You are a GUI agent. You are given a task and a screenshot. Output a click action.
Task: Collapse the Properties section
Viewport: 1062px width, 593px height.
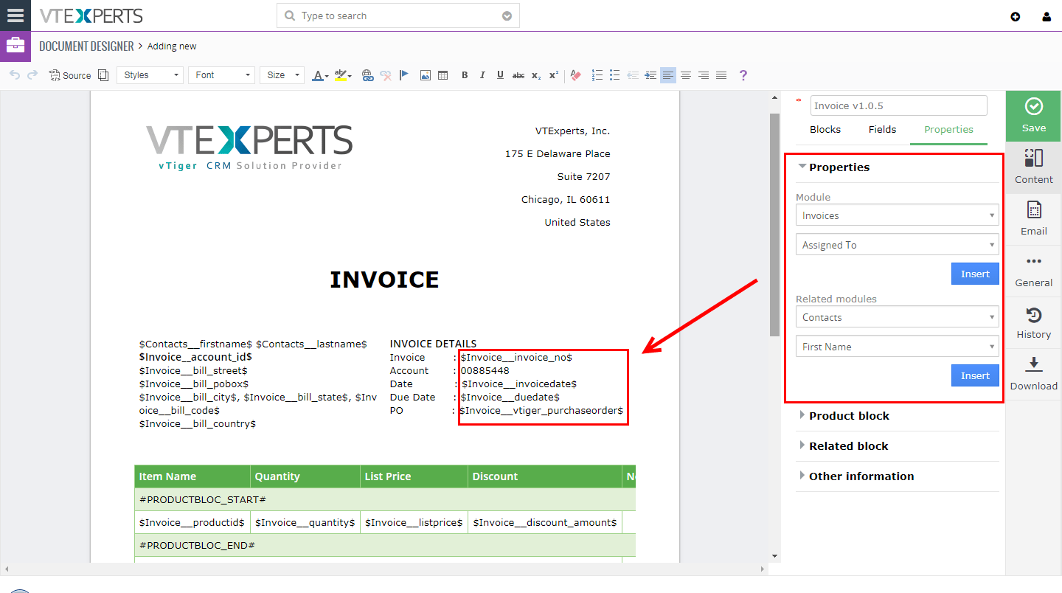[802, 167]
